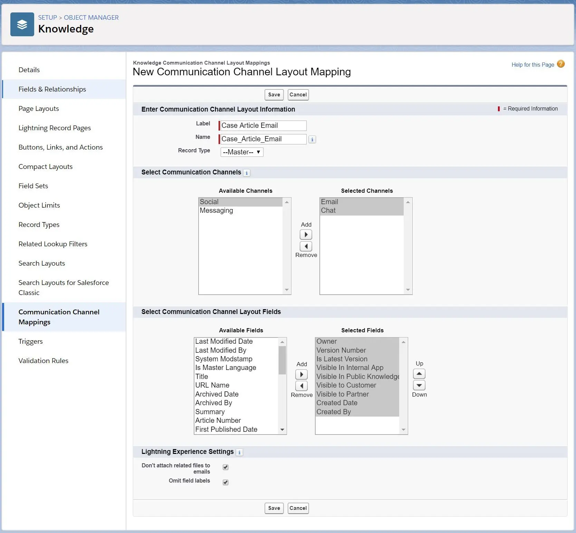Go to Record Types section

[x=64, y=225]
